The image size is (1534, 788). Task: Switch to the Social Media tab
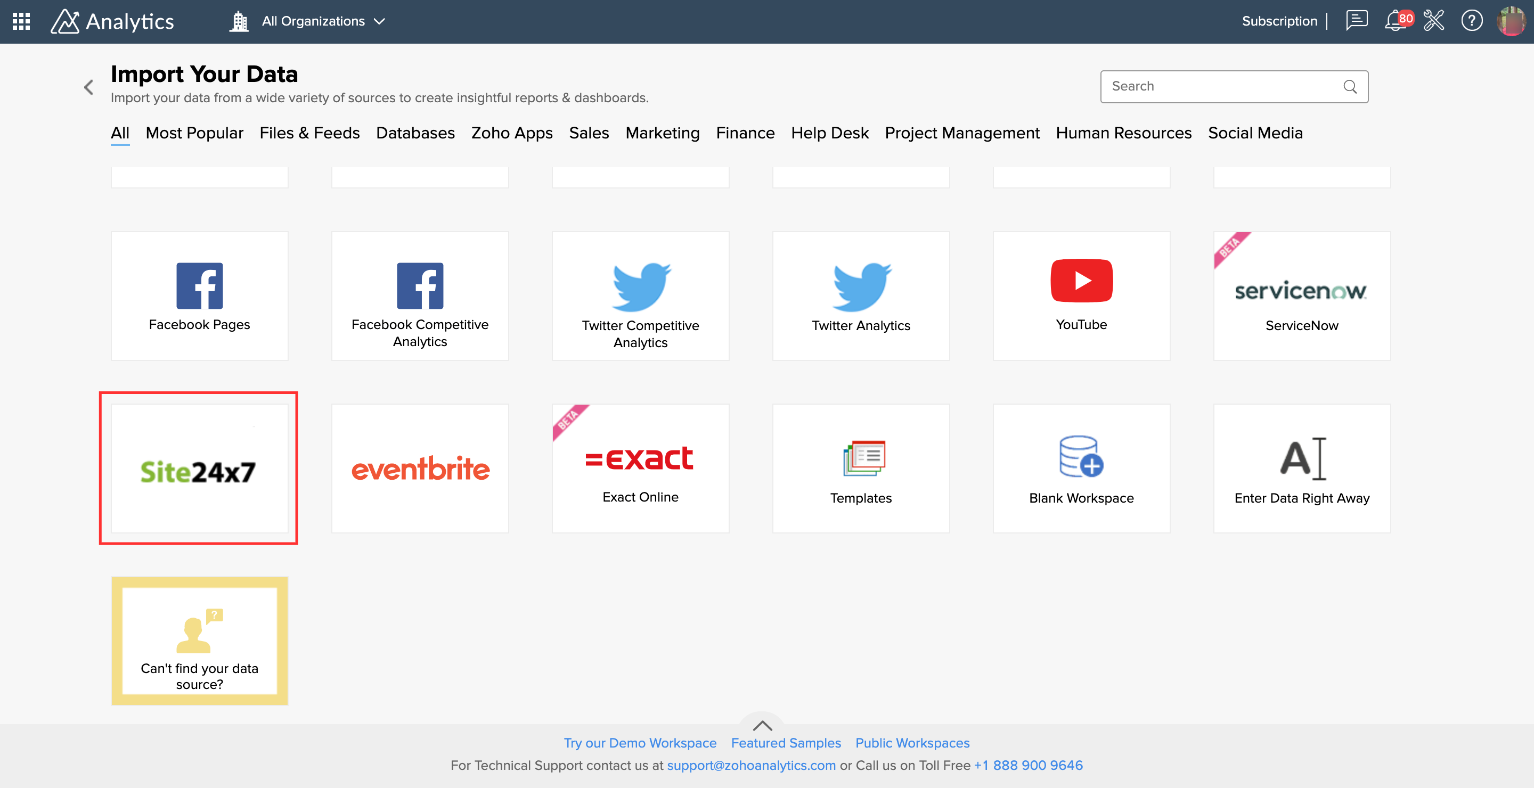(1255, 133)
